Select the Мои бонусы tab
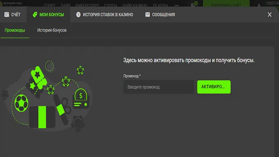Image resolution: width=279 pixels, height=157 pixels. (x=48, y=15)
